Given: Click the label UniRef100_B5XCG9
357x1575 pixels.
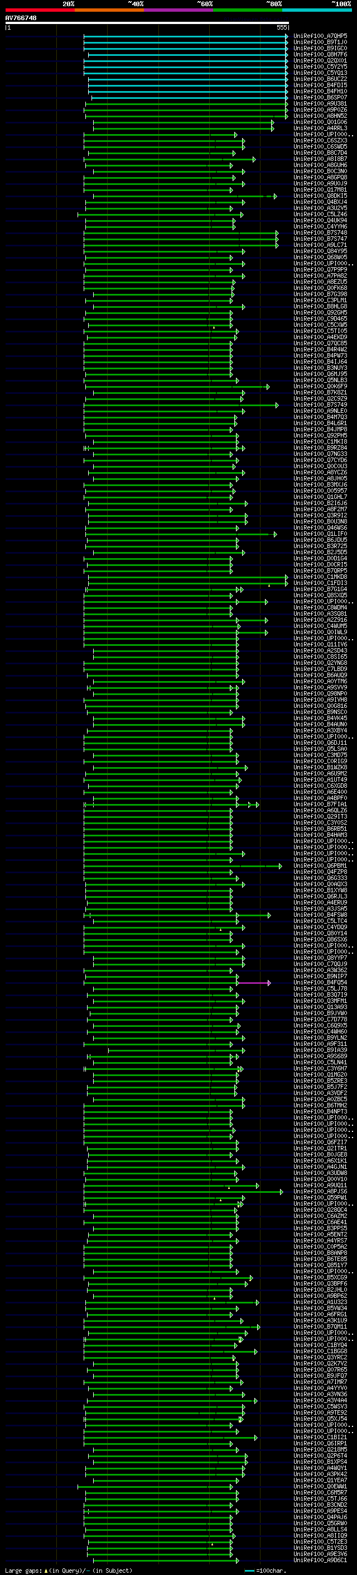Looking at the screenshot, I should (320, 1278).
